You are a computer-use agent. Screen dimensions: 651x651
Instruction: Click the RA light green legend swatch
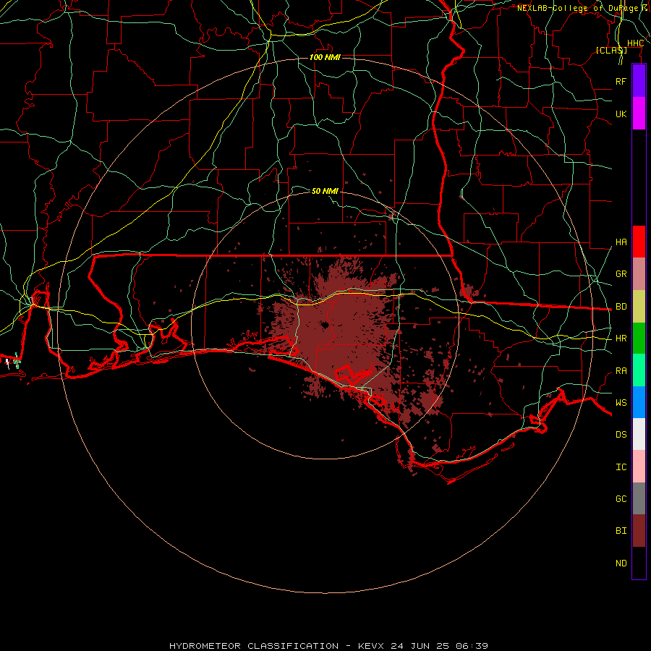tap(639, 370)
